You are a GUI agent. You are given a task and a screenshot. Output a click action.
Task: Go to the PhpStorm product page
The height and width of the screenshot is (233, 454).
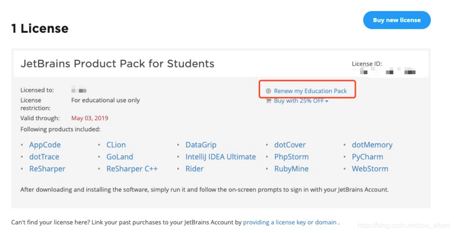[x=291, y=157]
